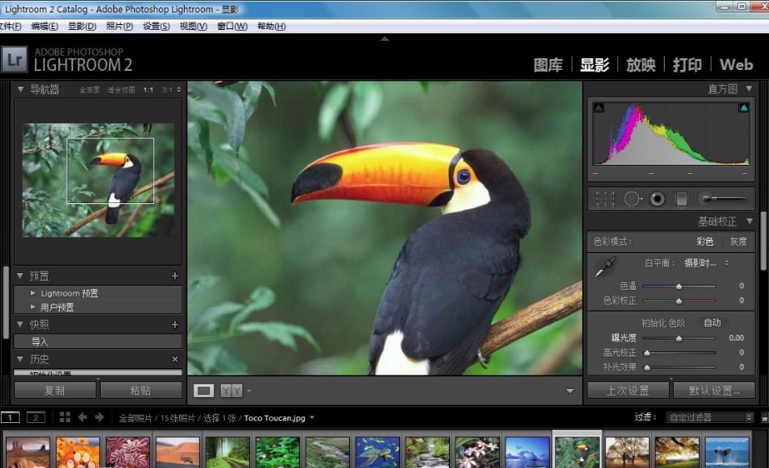Set navigator zoom to 全画面
The image size is (769, 468).
click(89, 90)
